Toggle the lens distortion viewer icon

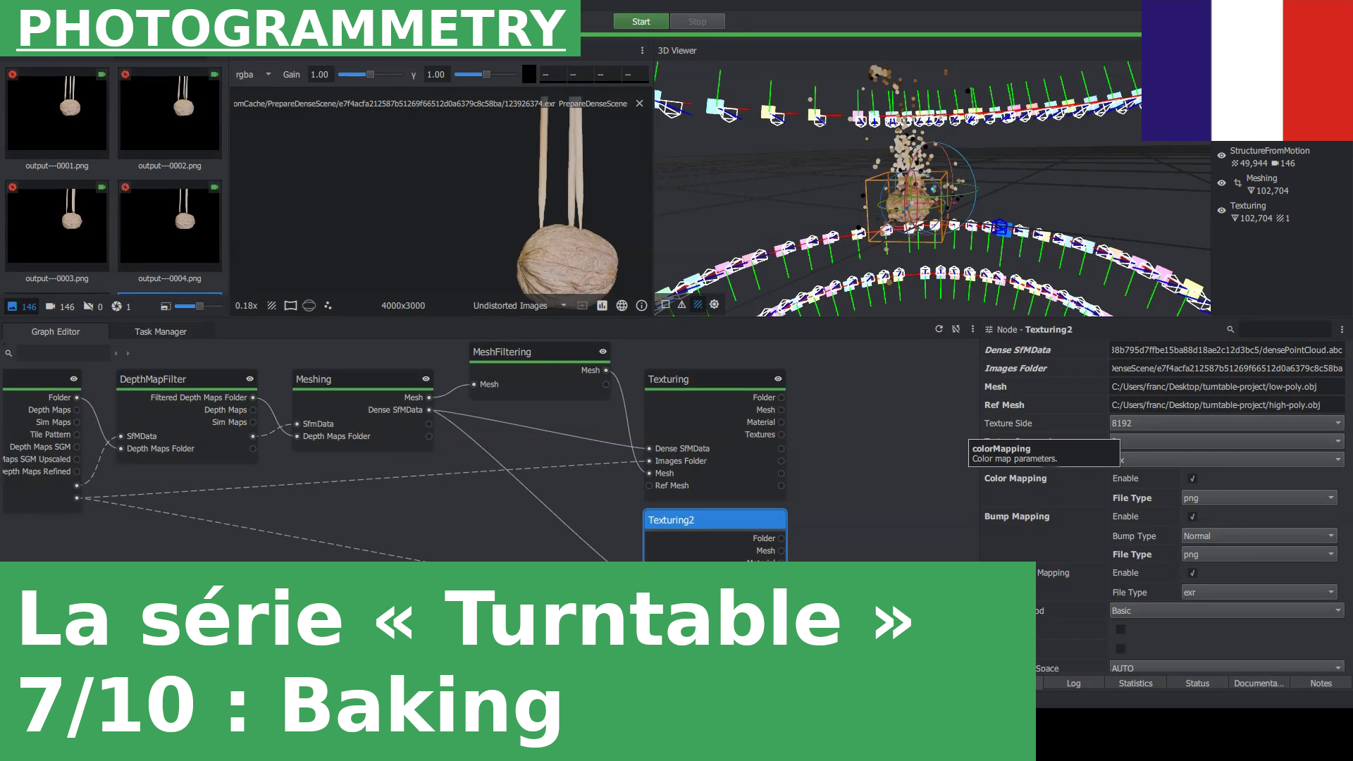tap(290, 306)
